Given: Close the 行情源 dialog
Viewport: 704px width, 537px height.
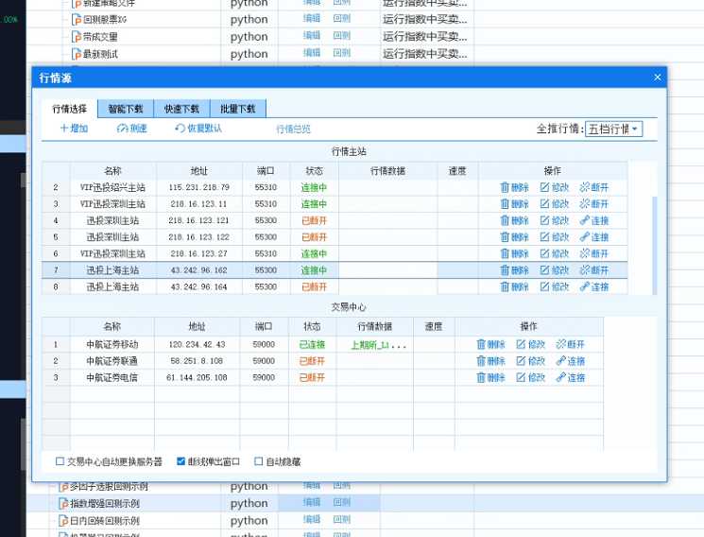Looking at the screenshot, I should (658, 78).
